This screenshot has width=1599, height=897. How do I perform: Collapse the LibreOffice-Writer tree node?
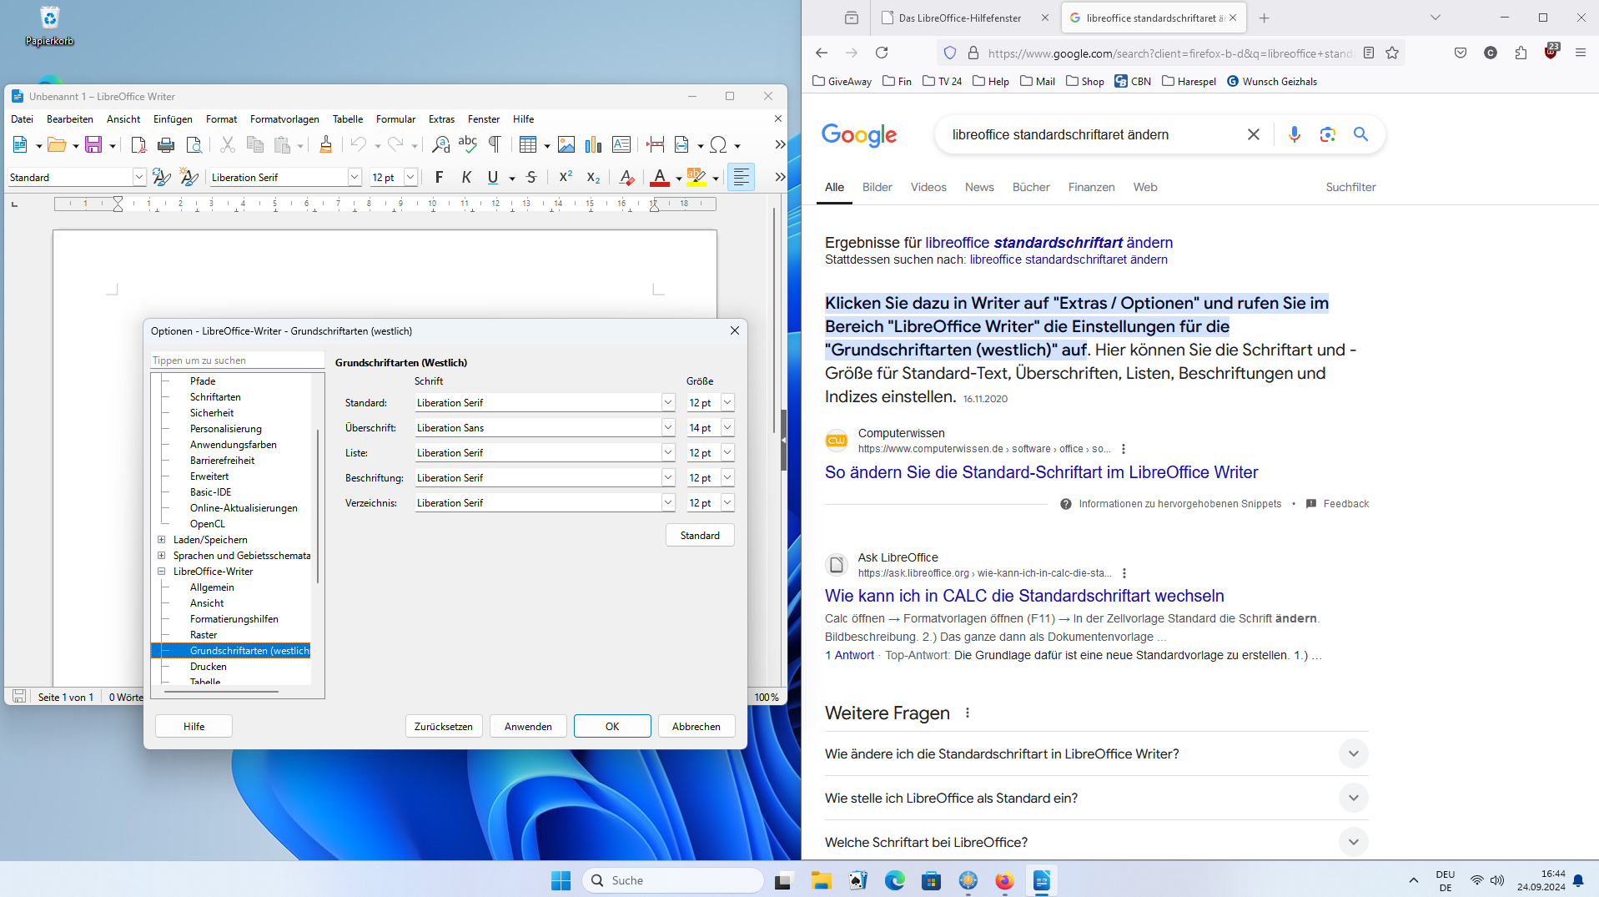(x=162, y=572)
